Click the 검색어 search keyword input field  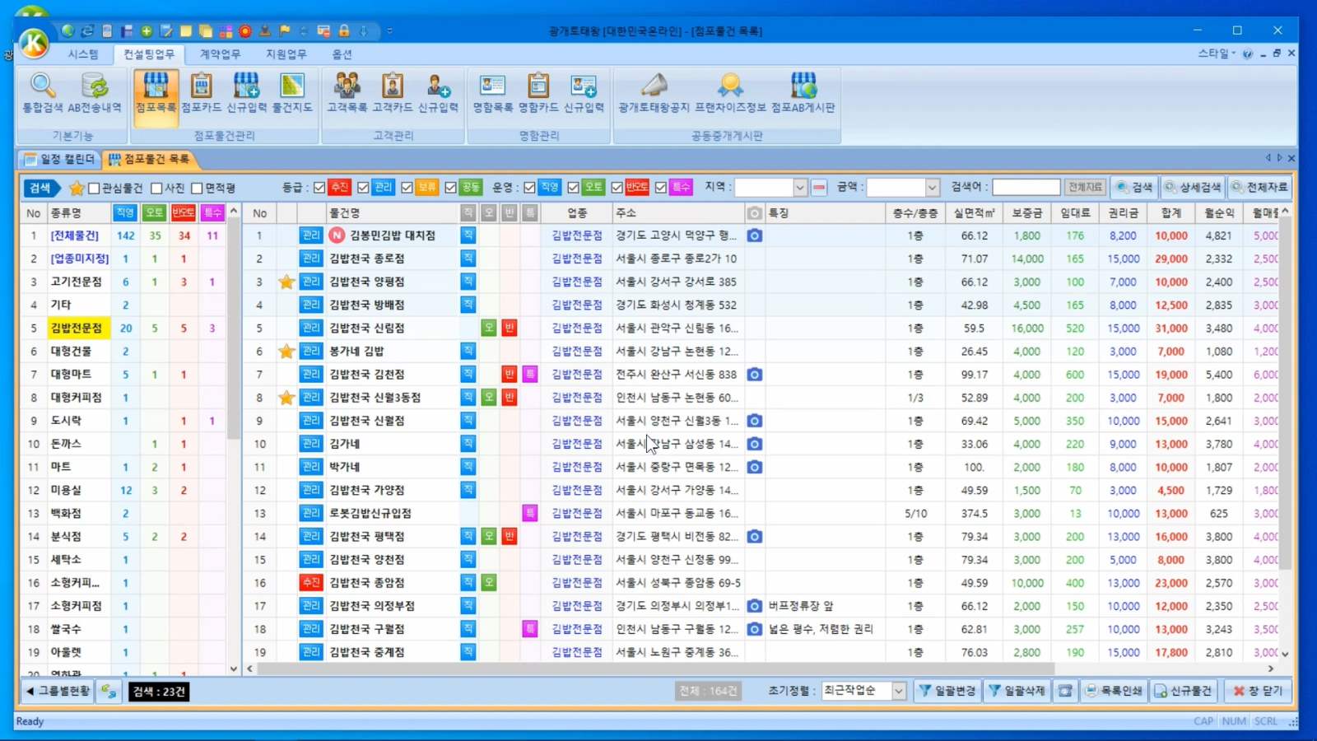click(1025, 188)
